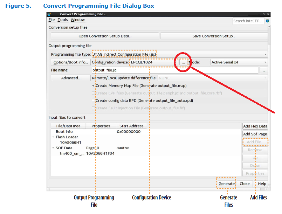Screen dimensions: 282x214
Task: Click the Search Intel FPGA field
Action: [248, 21]
